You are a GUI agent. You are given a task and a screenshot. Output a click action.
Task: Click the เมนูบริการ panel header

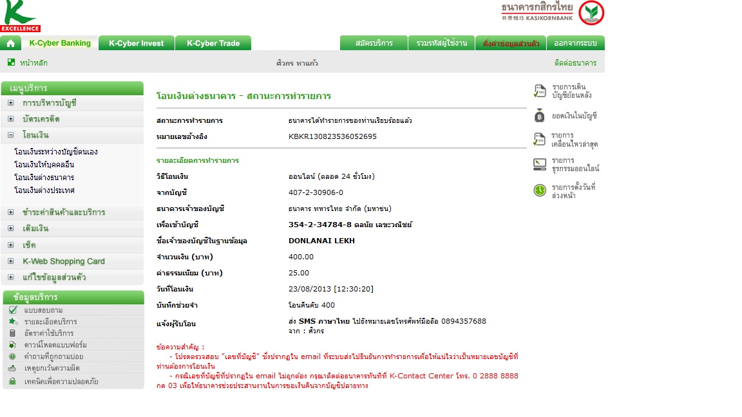point(72,88)
